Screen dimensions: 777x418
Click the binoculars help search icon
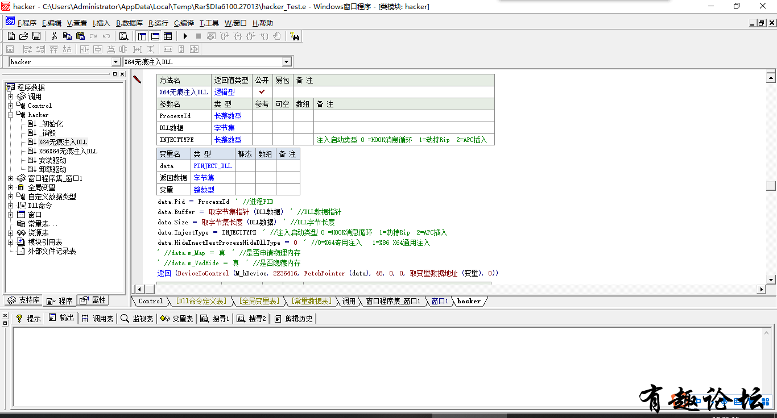(295, 36)
